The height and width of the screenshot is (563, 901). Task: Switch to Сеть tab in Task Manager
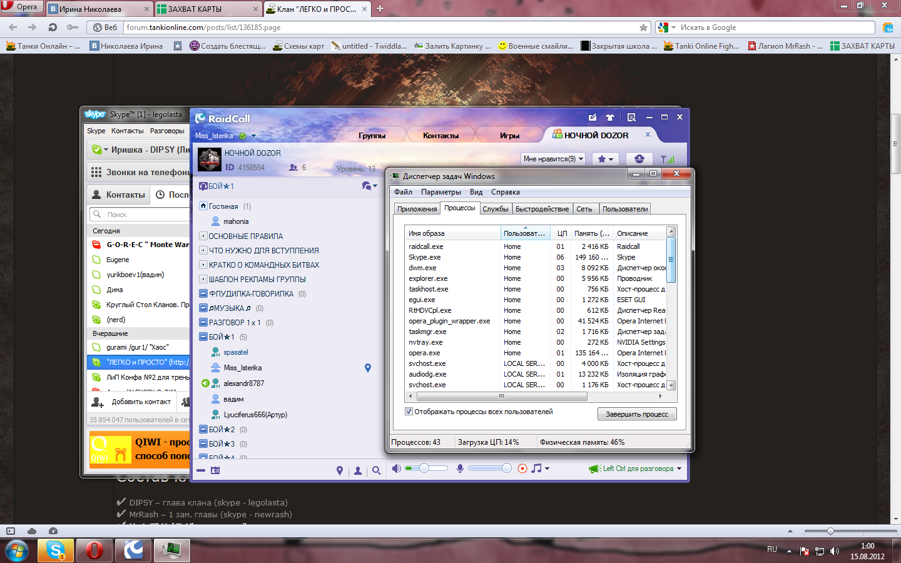[x=584, y=209]
